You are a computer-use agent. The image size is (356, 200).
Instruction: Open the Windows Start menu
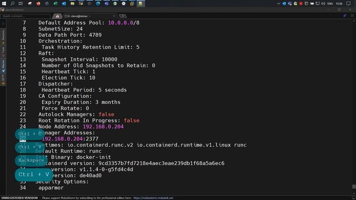(x=4, y=3)
